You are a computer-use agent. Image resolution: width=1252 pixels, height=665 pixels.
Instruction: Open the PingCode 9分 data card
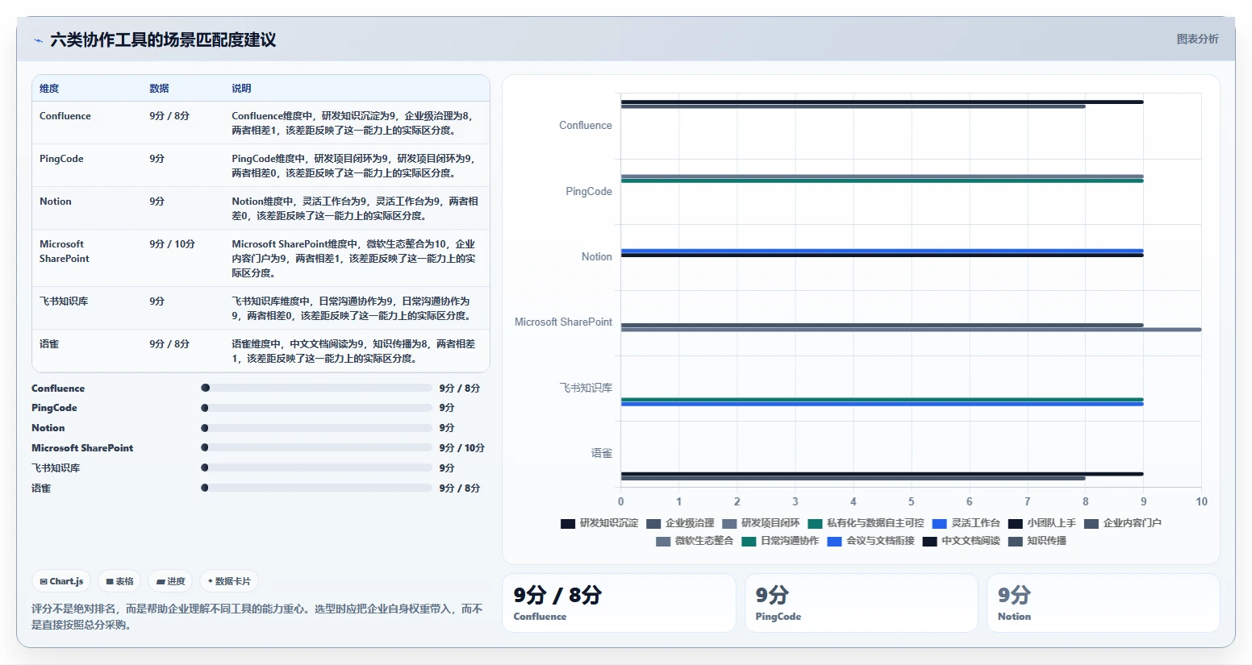point(861,603)
